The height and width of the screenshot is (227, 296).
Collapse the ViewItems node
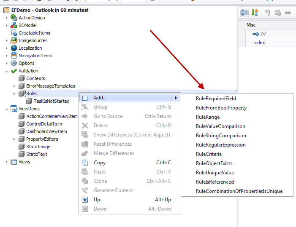point(7,109)
